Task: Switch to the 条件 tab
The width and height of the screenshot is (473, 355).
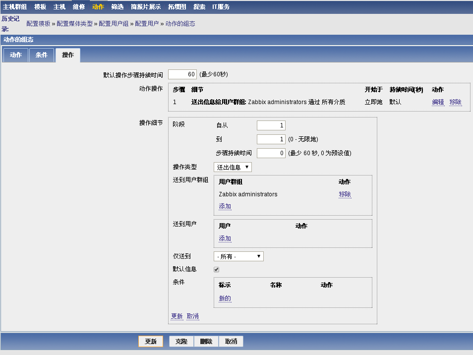Action: click(x=41, y=55)
